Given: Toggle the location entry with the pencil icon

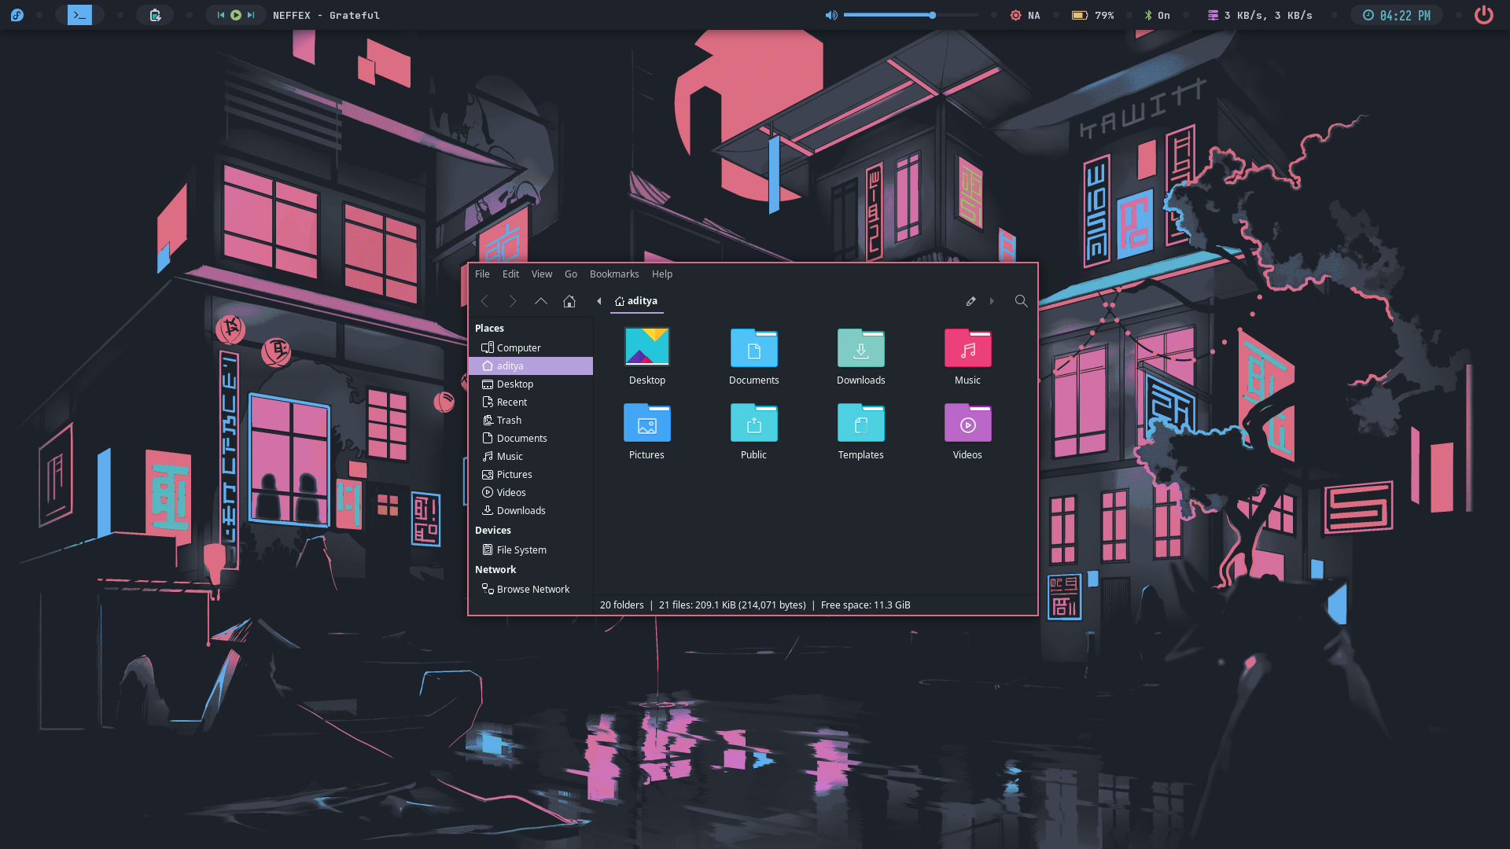Looking at the screenshot, I should 971,301.
